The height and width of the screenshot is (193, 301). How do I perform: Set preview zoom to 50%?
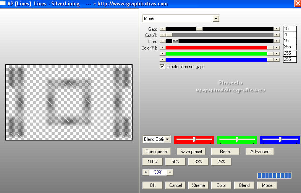pyautogui.click(x=175, y=162)
